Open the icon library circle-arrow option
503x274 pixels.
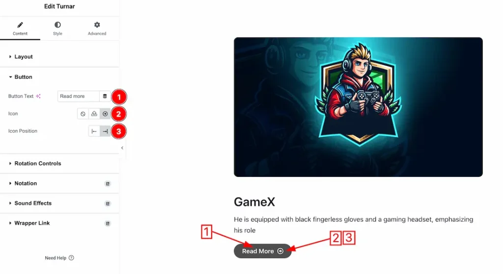(105, 114)
